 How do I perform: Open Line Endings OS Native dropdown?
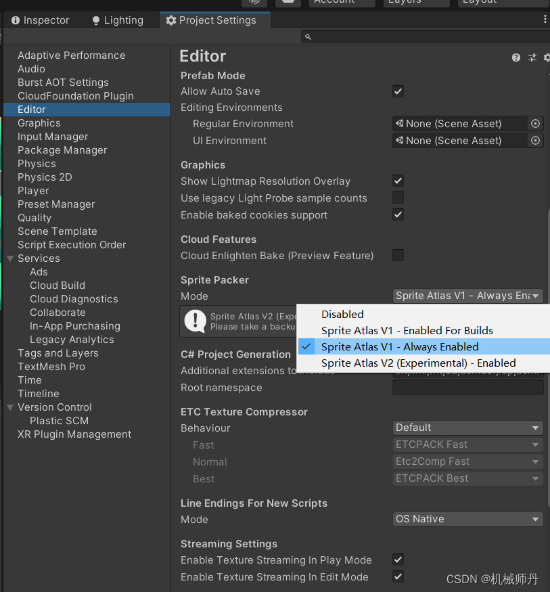click(467, 519)
